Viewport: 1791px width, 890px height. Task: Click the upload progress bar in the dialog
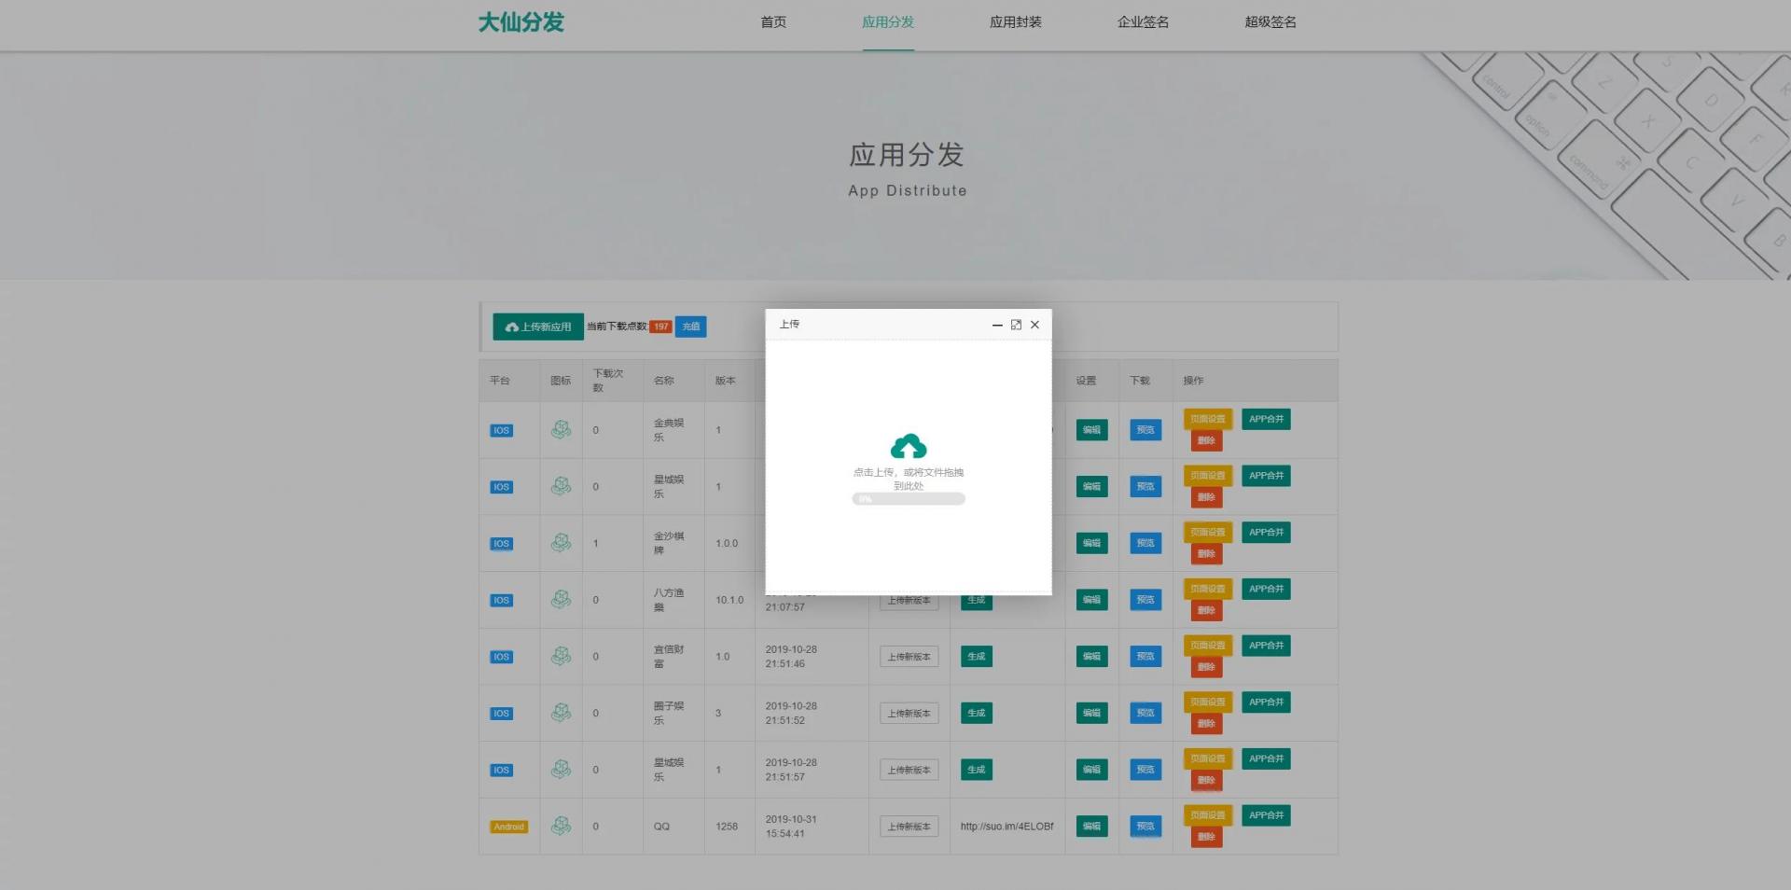tap(908, 498)
